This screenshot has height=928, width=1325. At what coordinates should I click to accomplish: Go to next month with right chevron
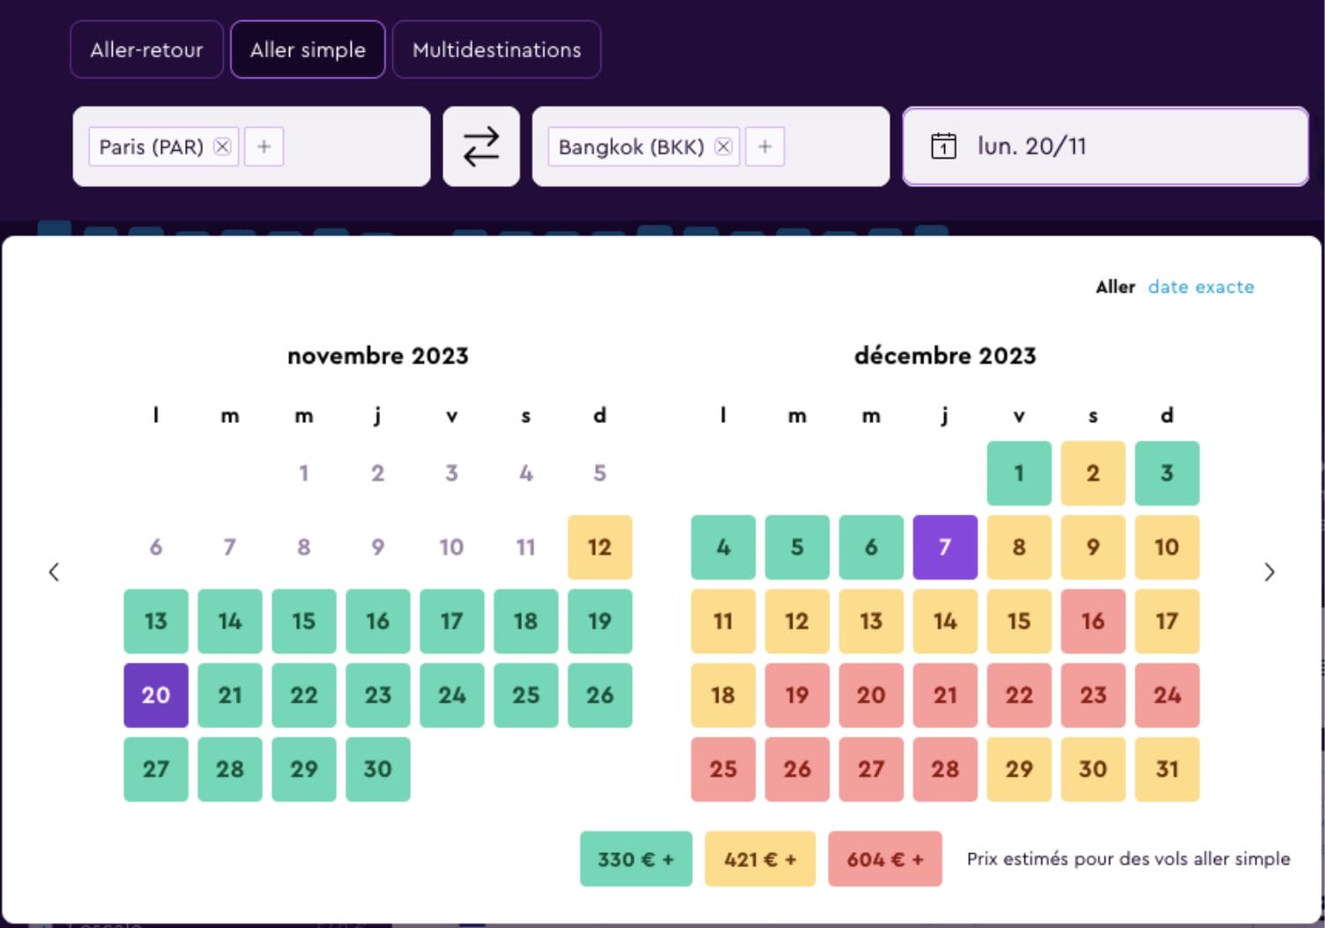(x=1269, y=572)
